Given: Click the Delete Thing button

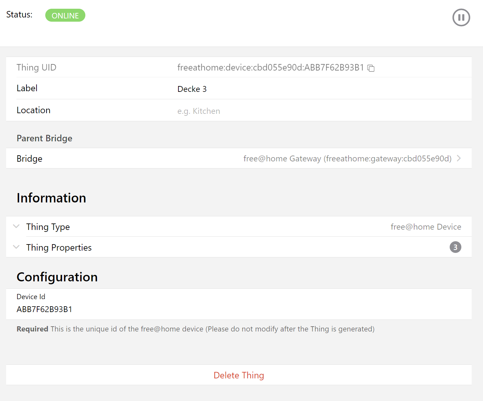Looking at the screenshot, I should tap(239, 375).
